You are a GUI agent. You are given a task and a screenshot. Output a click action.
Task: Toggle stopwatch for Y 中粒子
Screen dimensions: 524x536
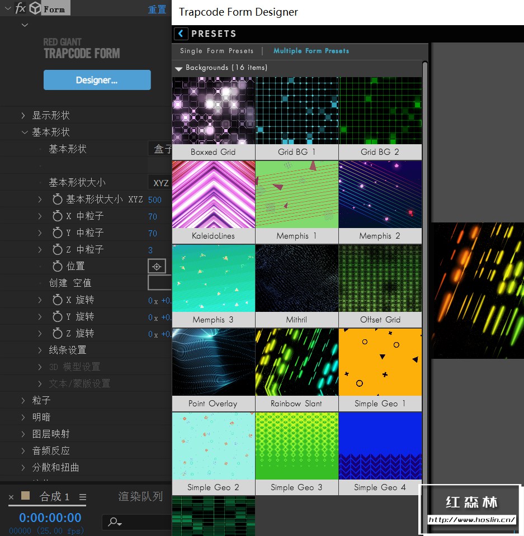pos(57,233)
